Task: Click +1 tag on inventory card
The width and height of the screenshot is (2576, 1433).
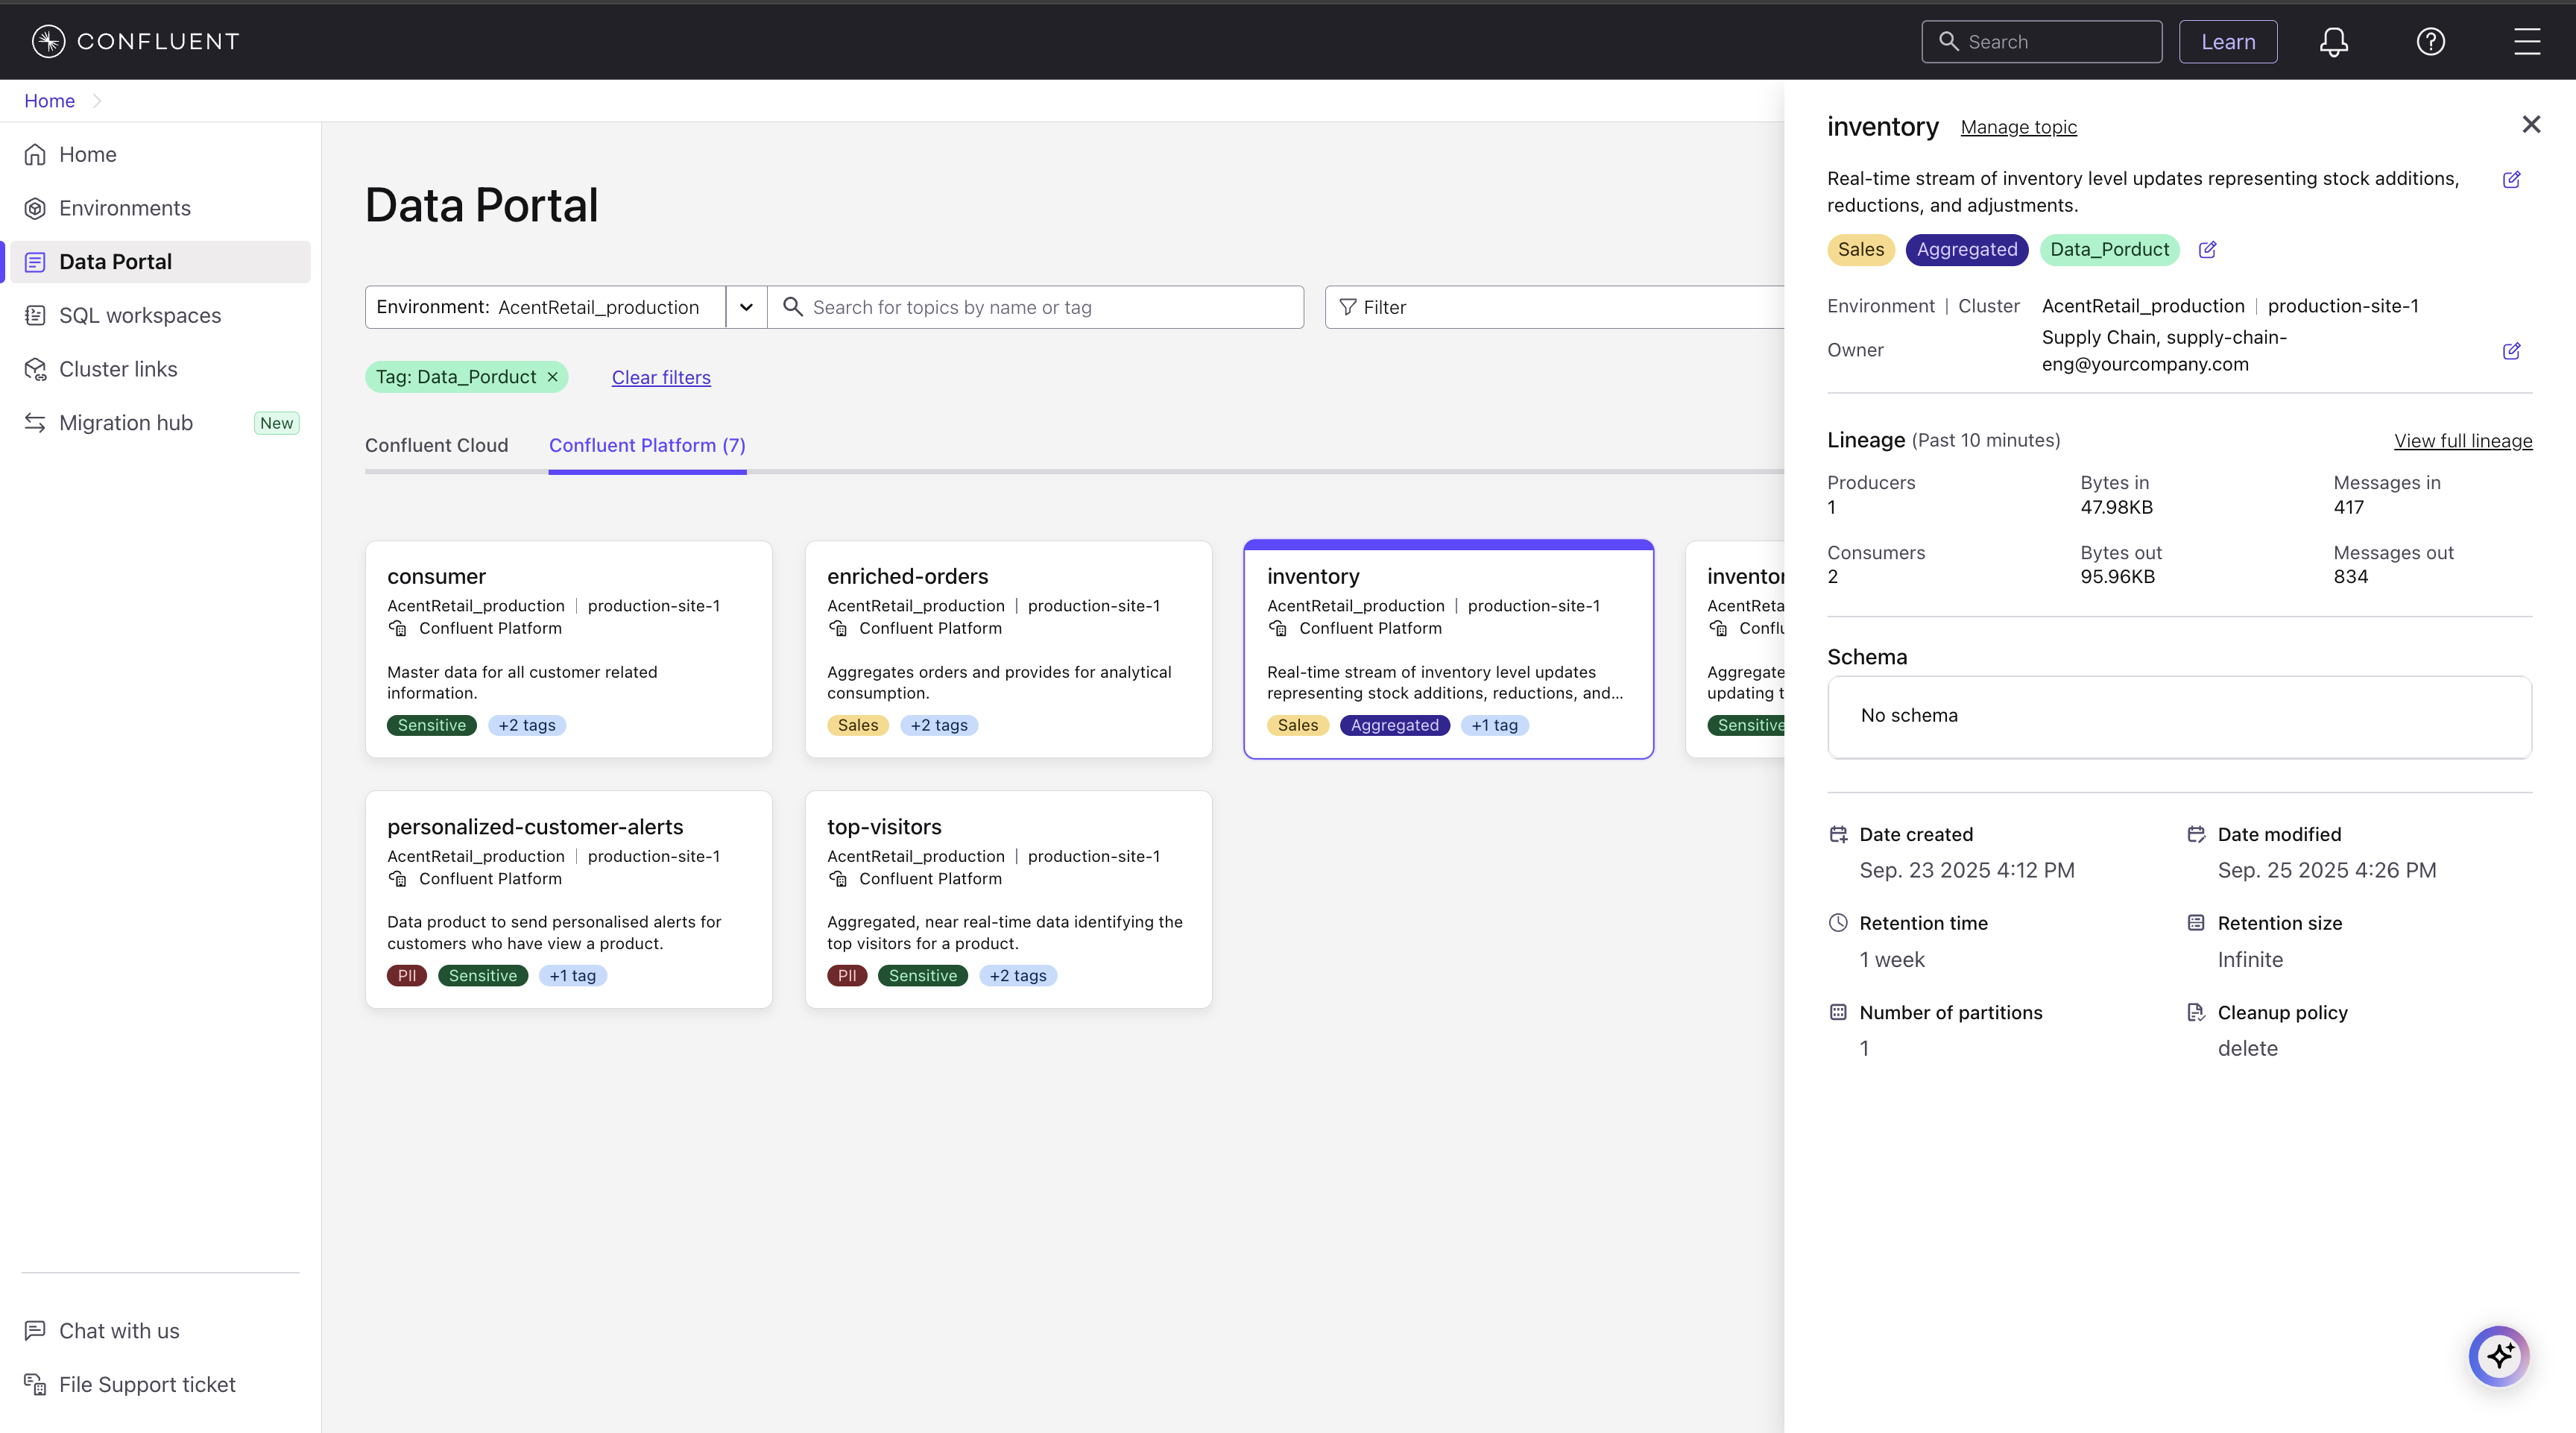Action: pos(1494,725)
